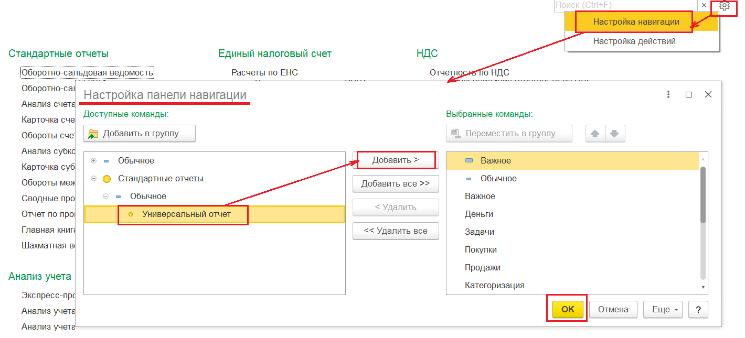Click 'Добавить в группу...' folder button

tap(139, 134)
